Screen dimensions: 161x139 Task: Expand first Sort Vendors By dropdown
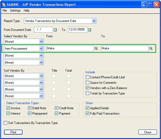41,76
